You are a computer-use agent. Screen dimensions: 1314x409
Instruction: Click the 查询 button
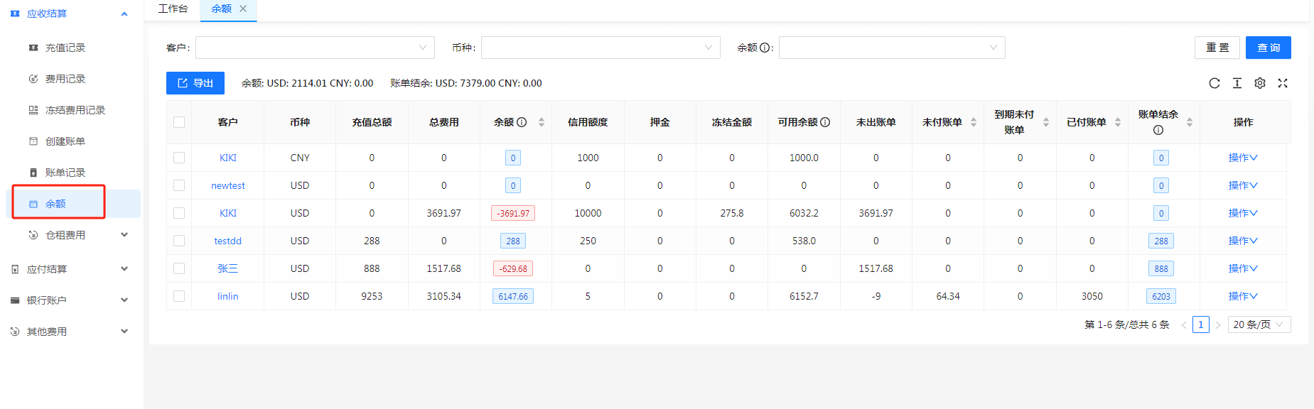coord(1268,48)
